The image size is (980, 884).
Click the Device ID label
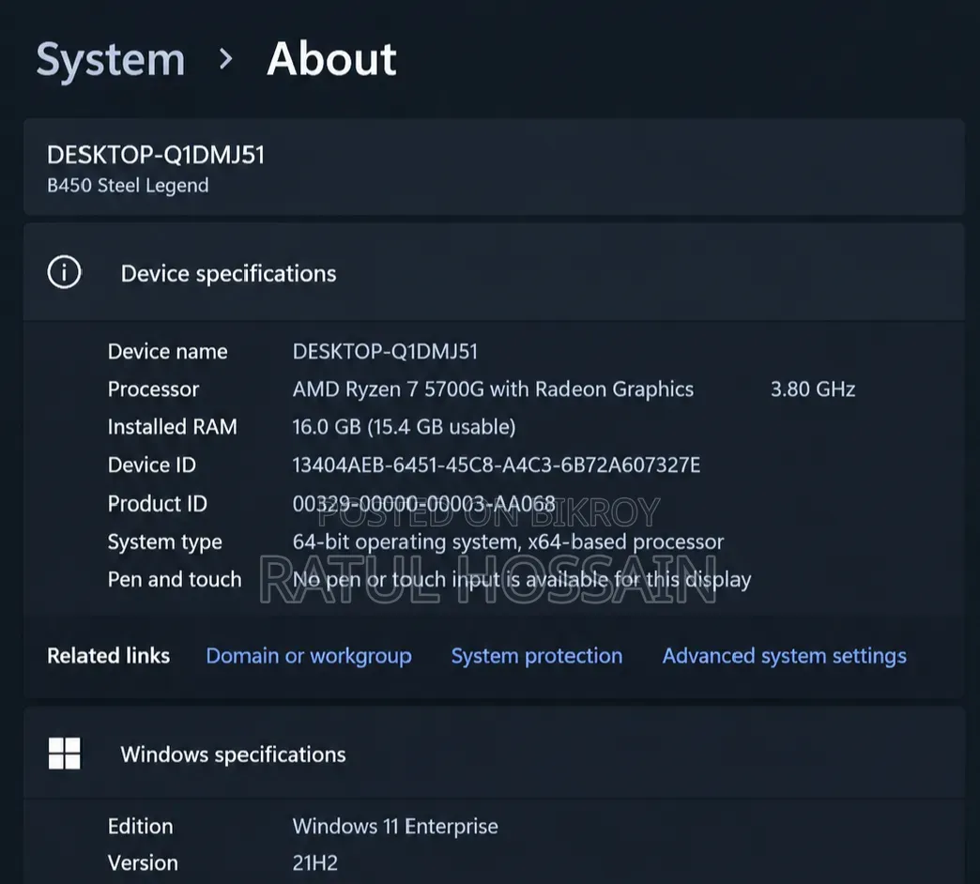click(152, 465)
